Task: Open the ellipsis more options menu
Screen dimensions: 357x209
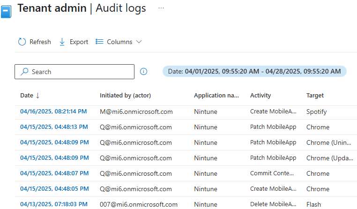Action: [x=161, y=8]
